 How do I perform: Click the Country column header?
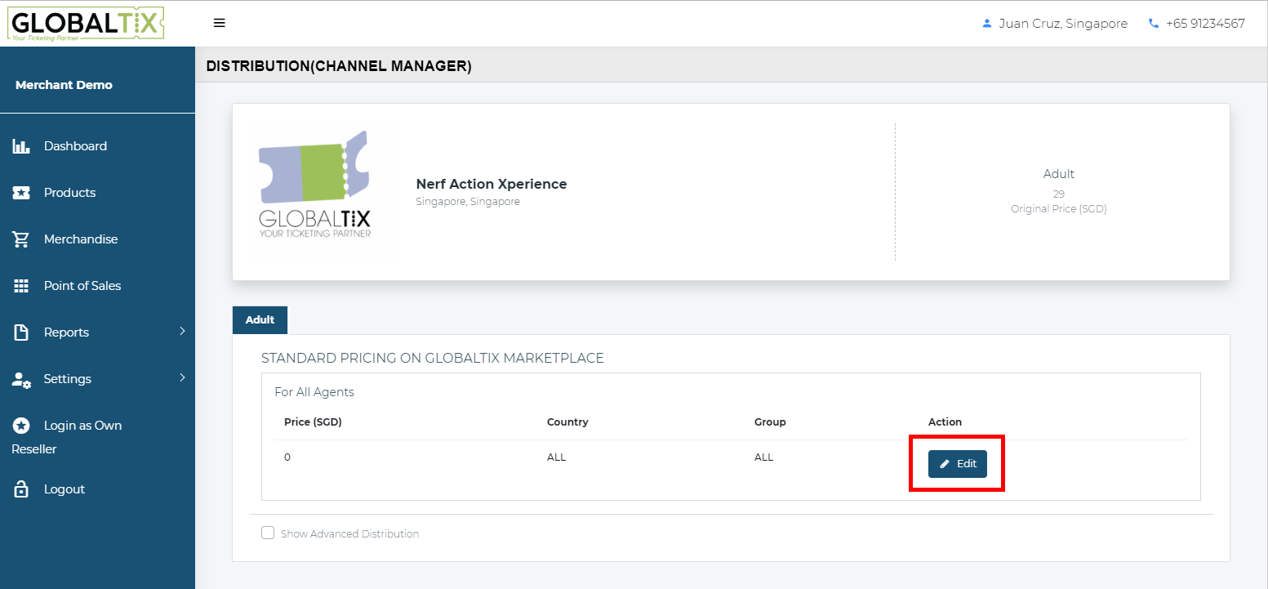tap(567, 422)
